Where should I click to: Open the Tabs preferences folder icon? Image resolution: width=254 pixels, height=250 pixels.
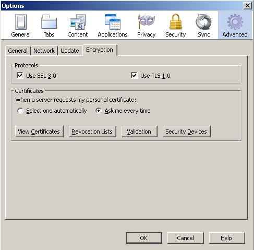[49, 22]
